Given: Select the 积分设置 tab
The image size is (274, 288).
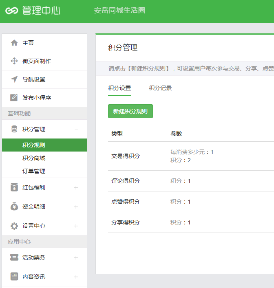Looking at the screenshot, I should [x=119, y=88].
